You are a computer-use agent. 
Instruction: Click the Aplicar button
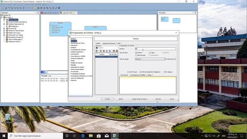click(x=121, y=99)
